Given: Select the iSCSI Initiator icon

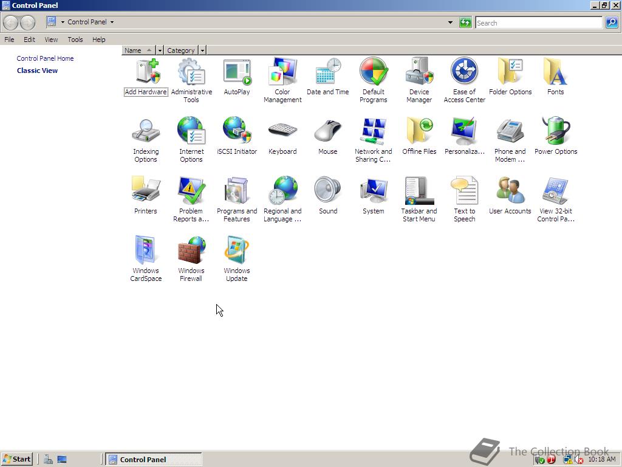Looking at the screenshot, I should [237, 136].
